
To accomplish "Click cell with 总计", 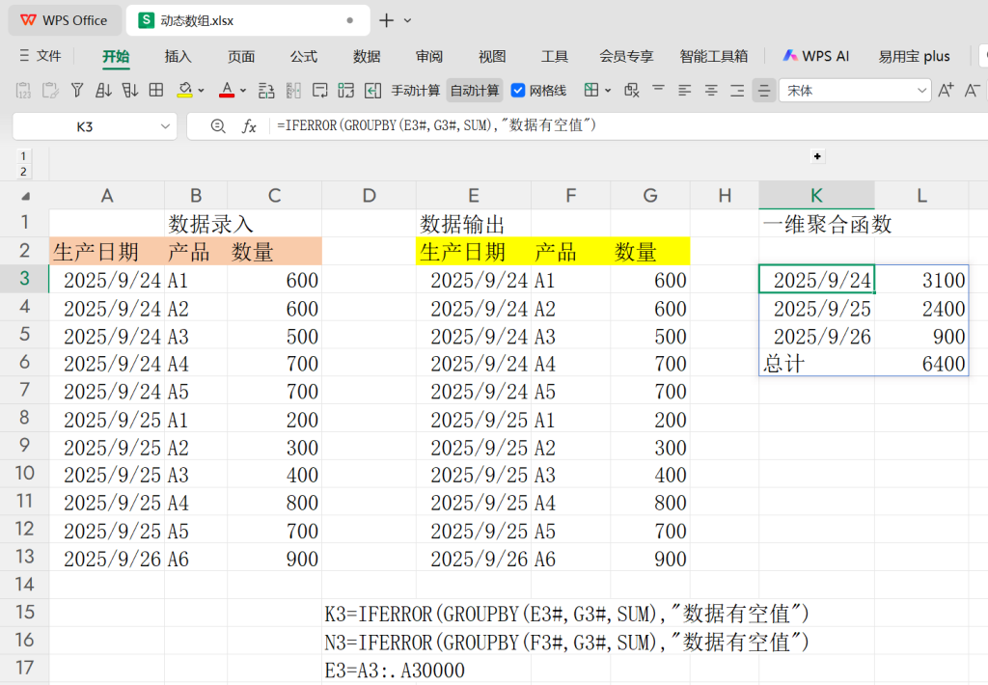I will coord(816,364).
